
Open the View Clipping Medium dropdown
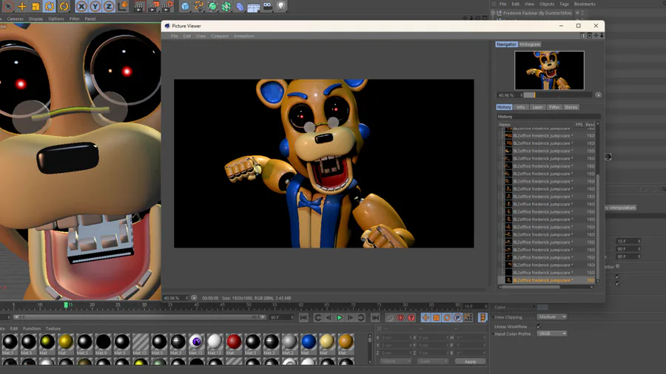[552, 317]
